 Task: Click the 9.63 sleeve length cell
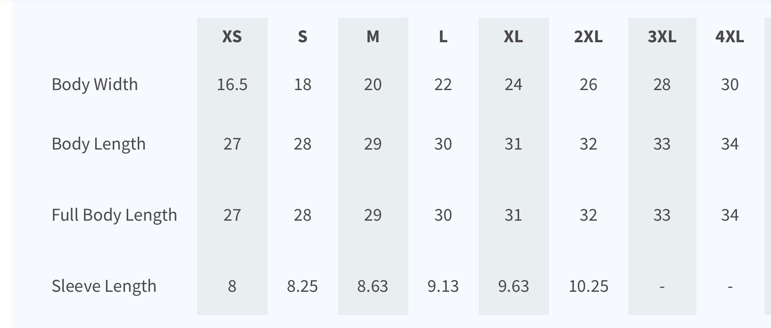(x=513, y=286)
